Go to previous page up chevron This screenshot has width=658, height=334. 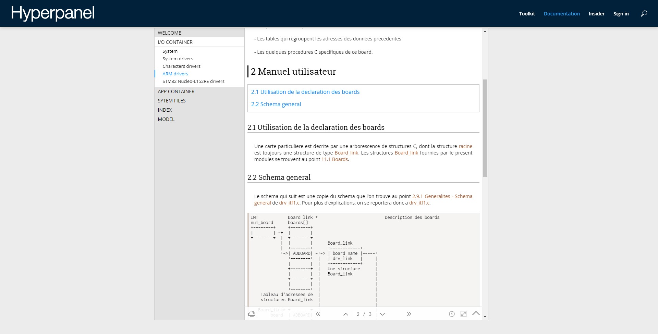[346, 314]
